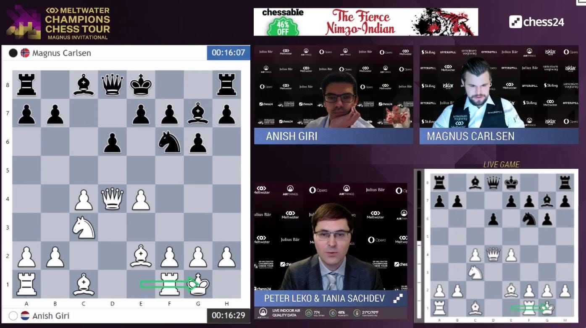
Task: Click the white queen in the Live Game mini board
Action: tap(493, 254)
